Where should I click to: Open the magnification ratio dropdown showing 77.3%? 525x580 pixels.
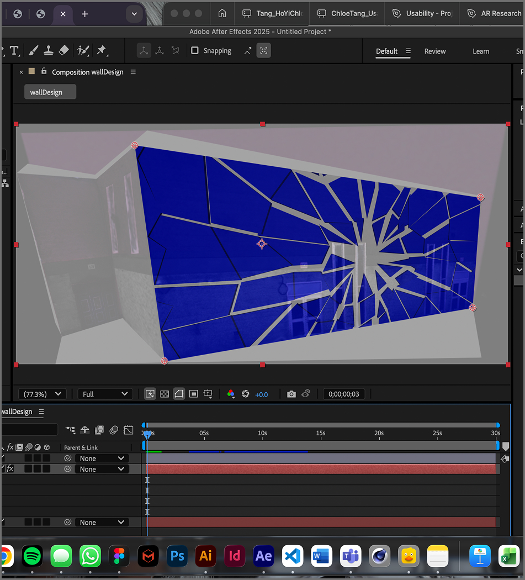click(x=42, y=393)
